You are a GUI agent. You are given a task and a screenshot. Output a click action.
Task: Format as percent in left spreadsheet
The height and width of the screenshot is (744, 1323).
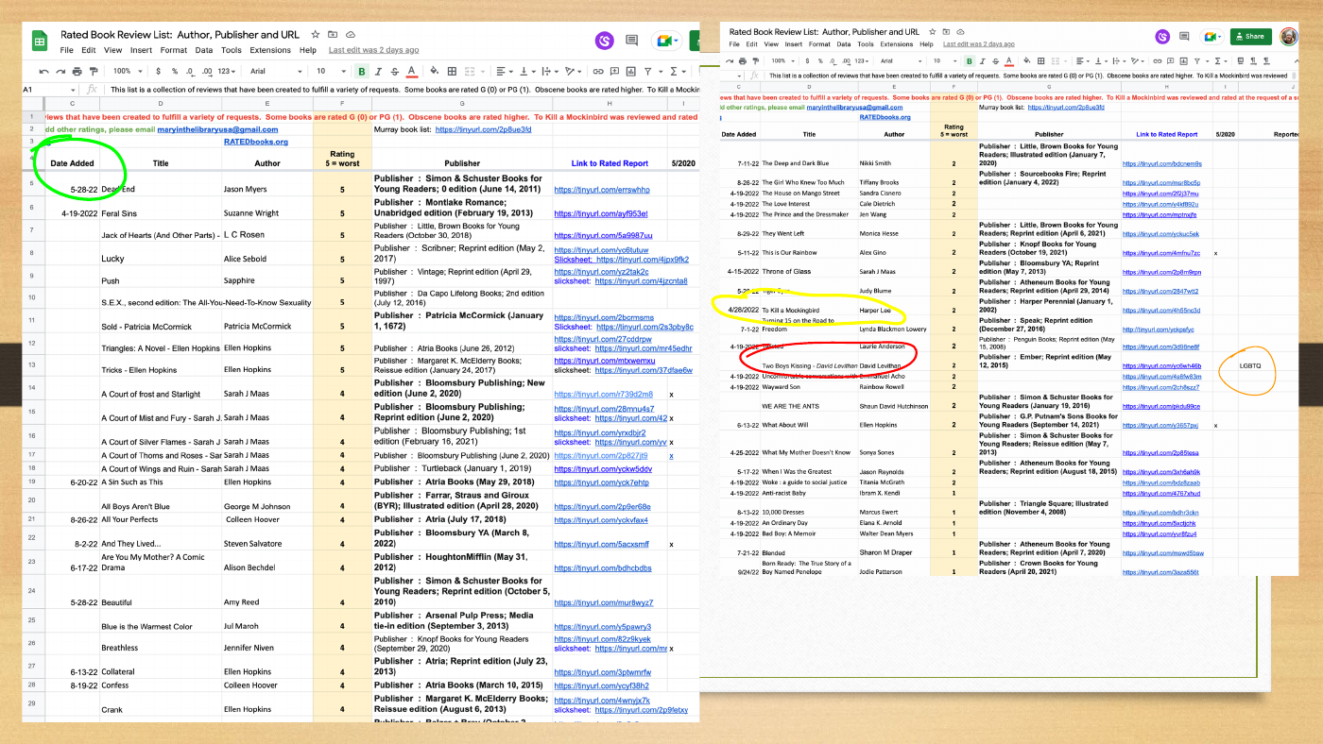coord(174,71)
